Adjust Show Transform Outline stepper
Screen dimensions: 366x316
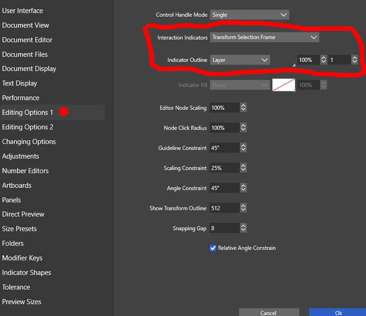[x=243, y=208]
